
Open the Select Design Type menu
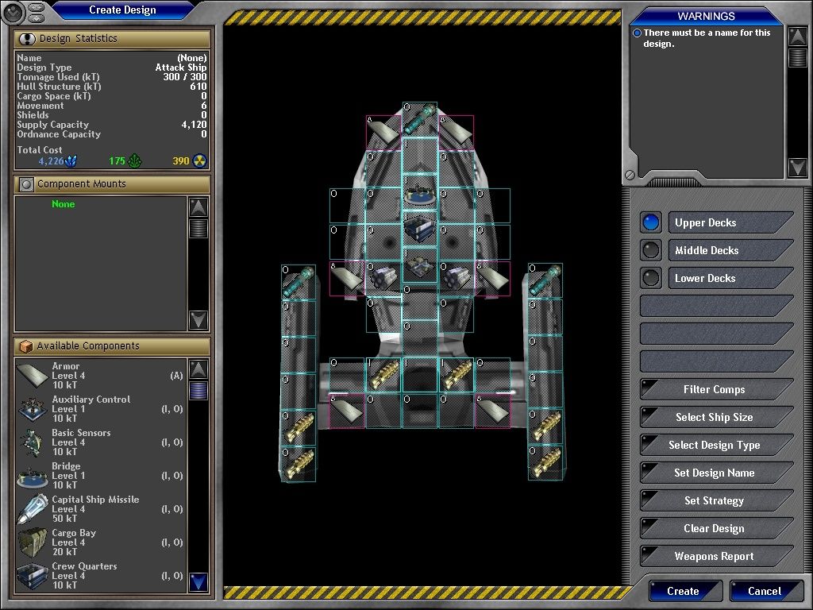(x=715, y=445)
